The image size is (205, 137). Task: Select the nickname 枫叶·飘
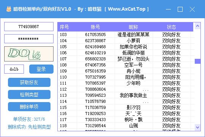tap(133, 120)
